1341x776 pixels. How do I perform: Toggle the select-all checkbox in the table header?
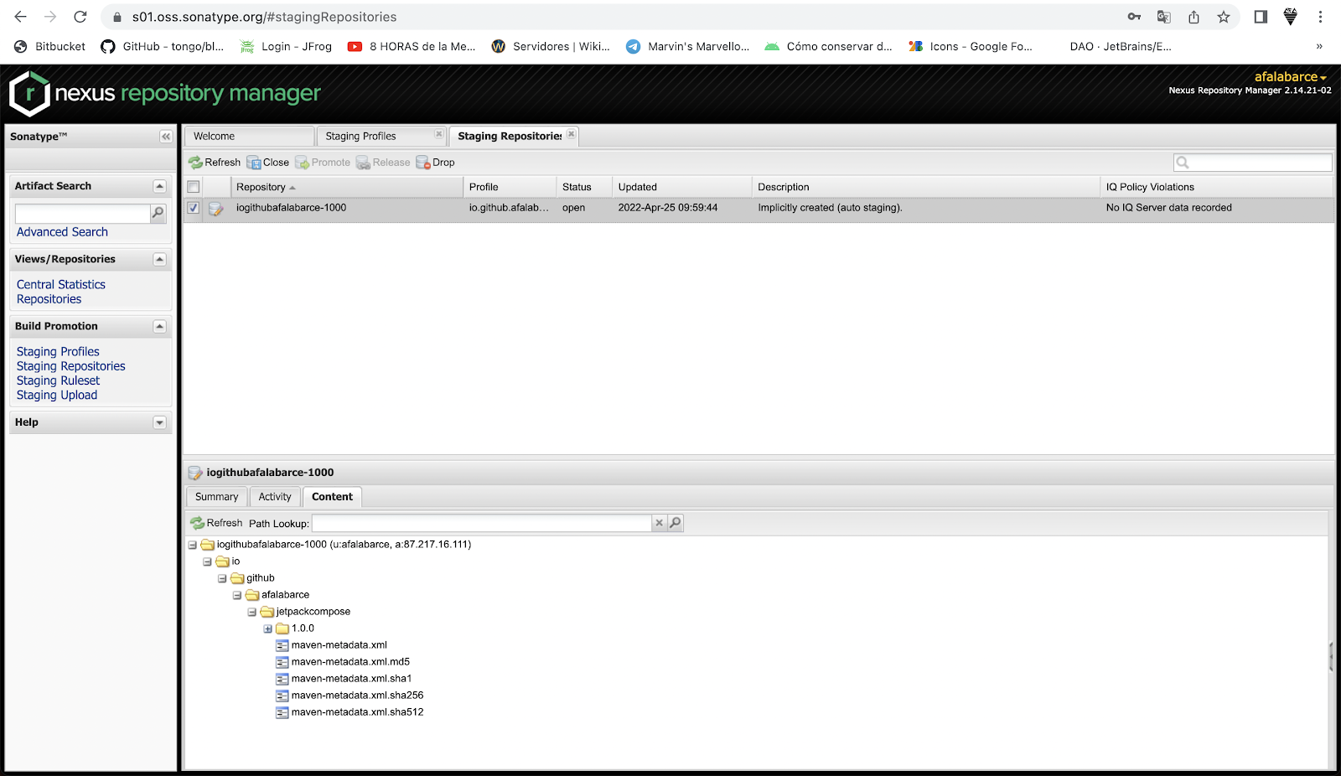[x=194, y=187]
